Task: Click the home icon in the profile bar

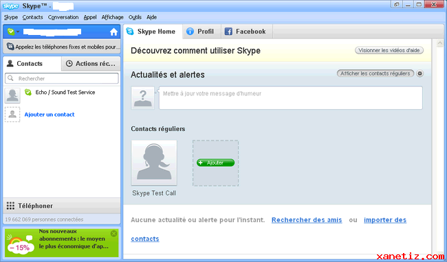Action: click(113, 32)
